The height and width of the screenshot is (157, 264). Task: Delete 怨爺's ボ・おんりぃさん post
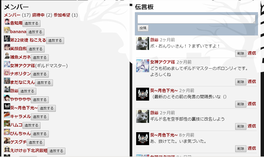(x=241, y=53)
